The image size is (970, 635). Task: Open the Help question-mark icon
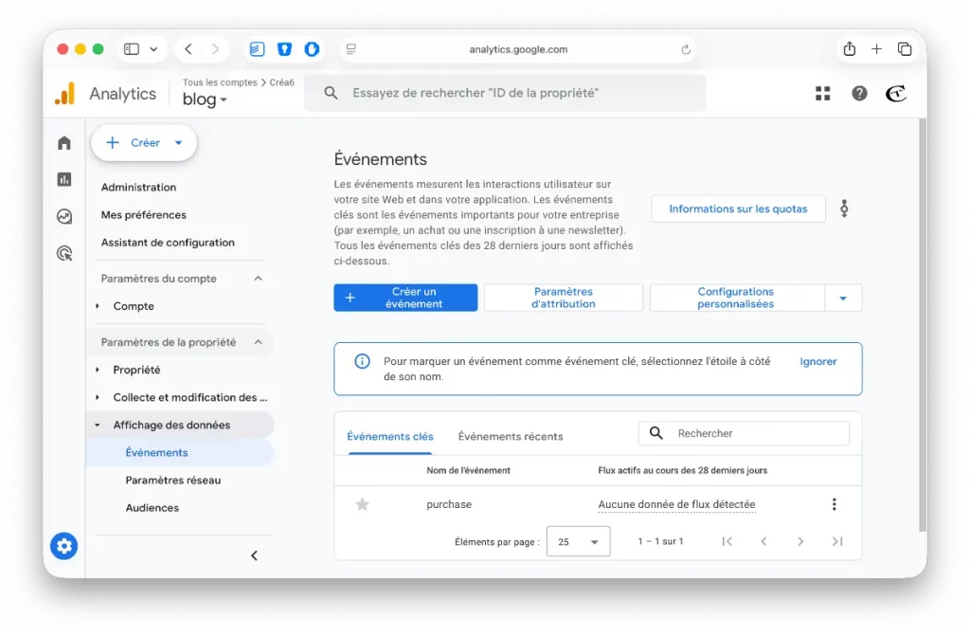click(858, 93)
